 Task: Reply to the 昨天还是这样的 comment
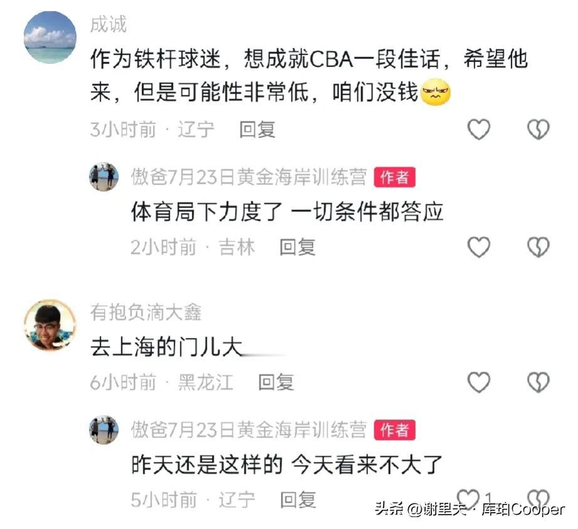pos(298,500)
